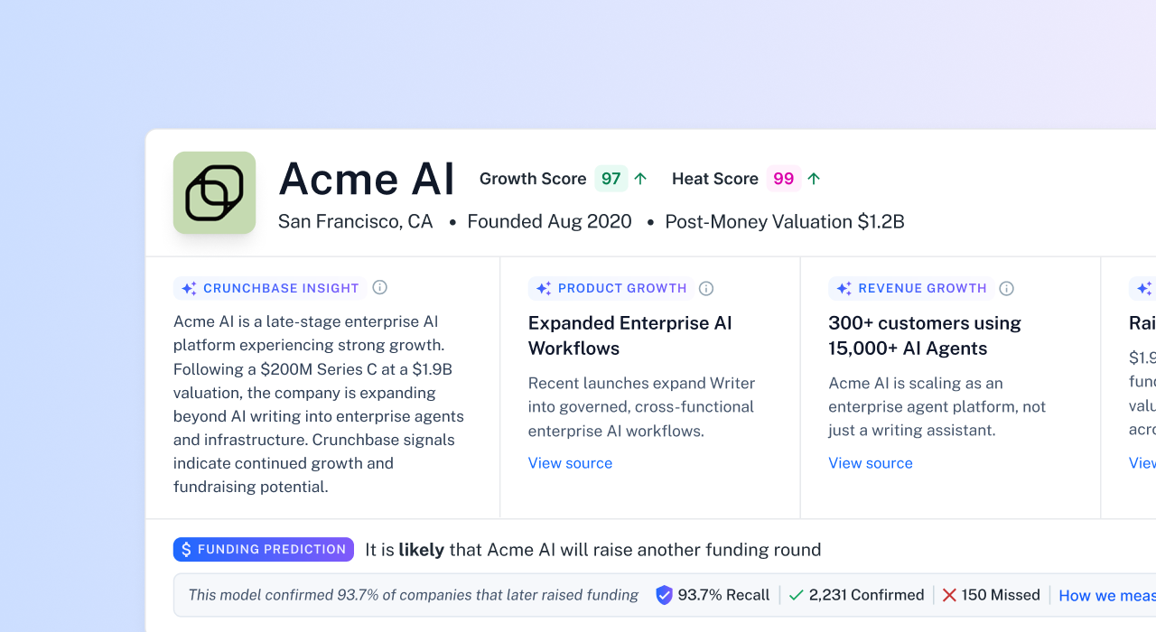Click the sparkle icon on Crunchbase Insight

tap(189, 289)
